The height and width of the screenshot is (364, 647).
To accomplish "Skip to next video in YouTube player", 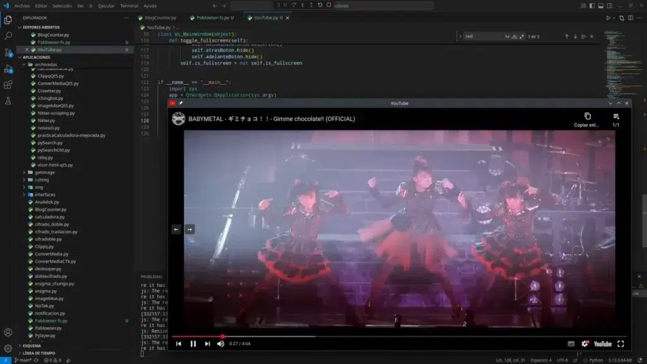I will pyautogui.click(x=207, y=344).
